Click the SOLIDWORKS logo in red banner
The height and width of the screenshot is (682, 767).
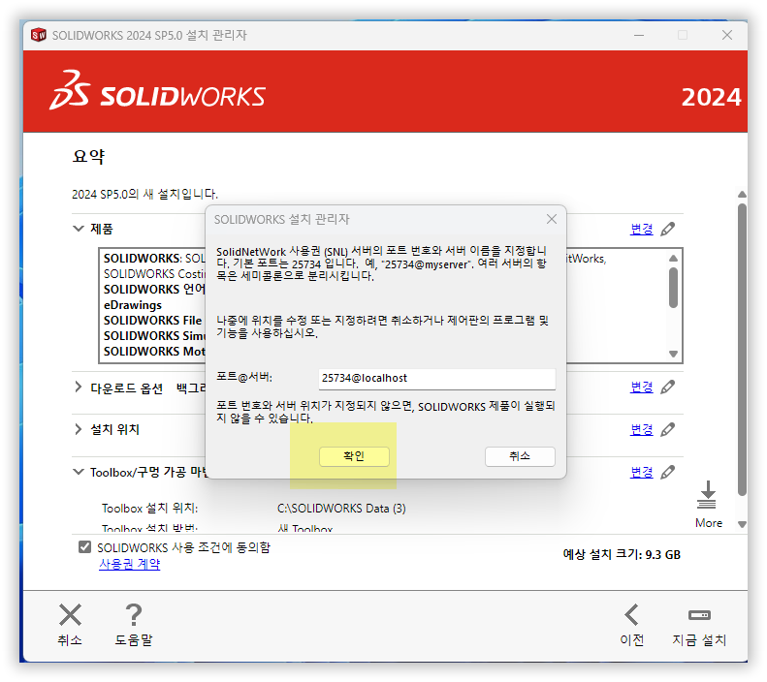(x=157, y=91)
